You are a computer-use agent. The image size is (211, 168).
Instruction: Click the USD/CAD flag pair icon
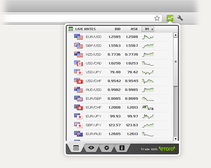(79, 63)
